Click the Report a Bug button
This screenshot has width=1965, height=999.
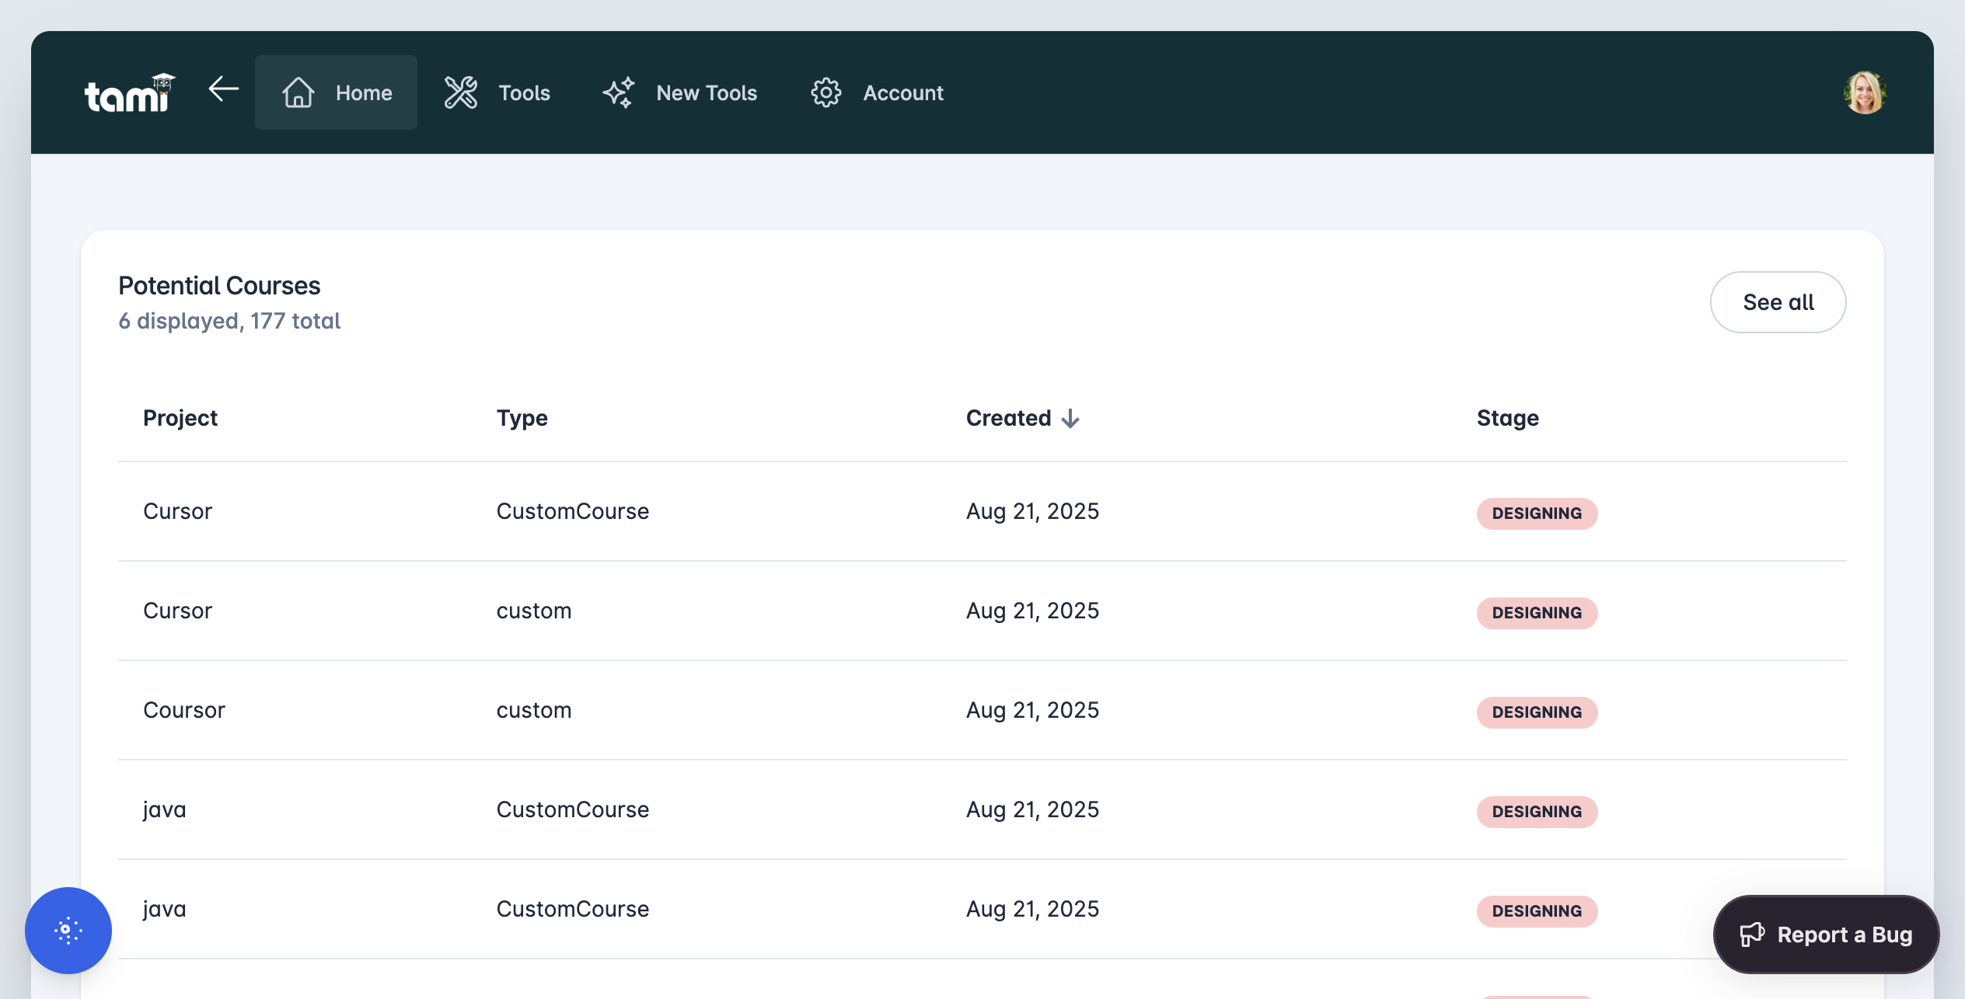click(x=1826, y=935)
